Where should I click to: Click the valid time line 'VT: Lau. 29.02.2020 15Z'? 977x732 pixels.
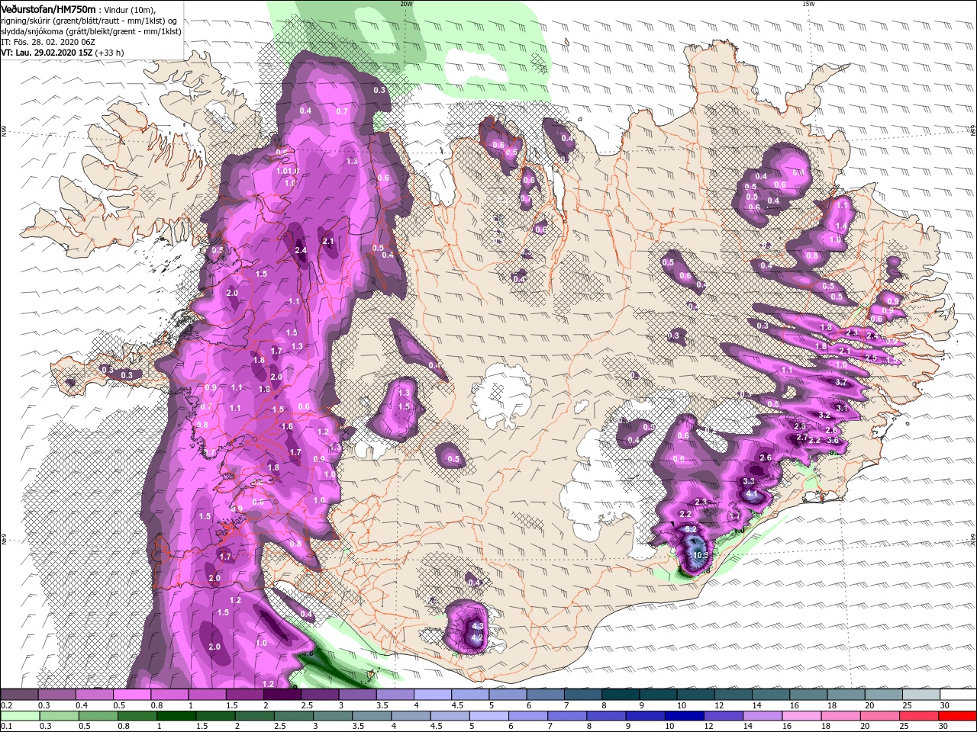coord(47,53)
